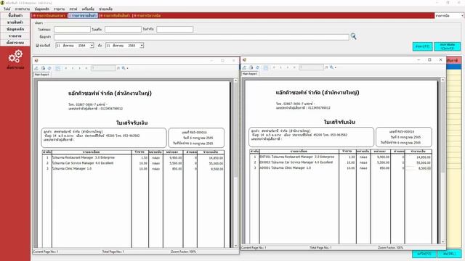The height and width of the screenshot is (261, 465).
Task: Open the เครื่องมือ menu
Action: click(88, 9)
